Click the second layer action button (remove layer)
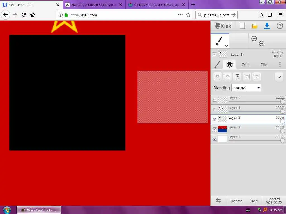This screenshot has width=286, height=214. pyautogui.click(x=227, y=77)
